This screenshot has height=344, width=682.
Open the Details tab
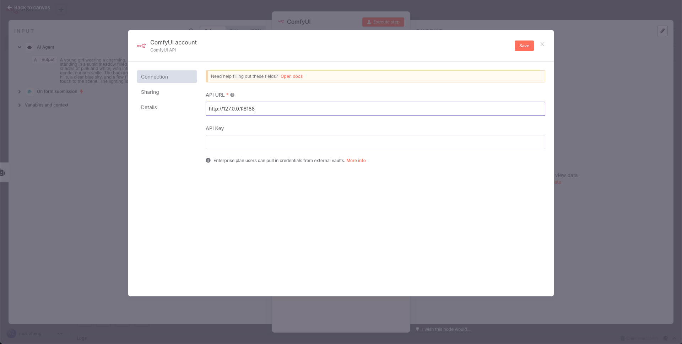tap(149, 107)
